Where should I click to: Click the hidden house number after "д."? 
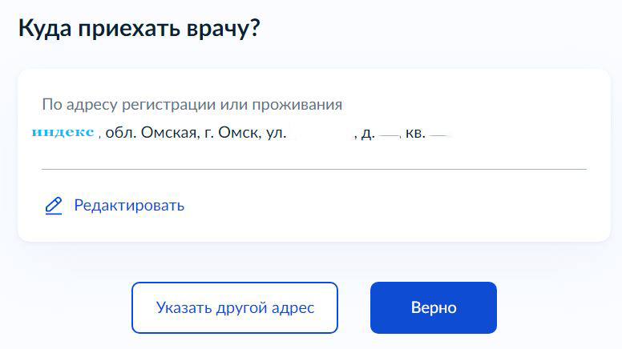click(x=389, y=133)
